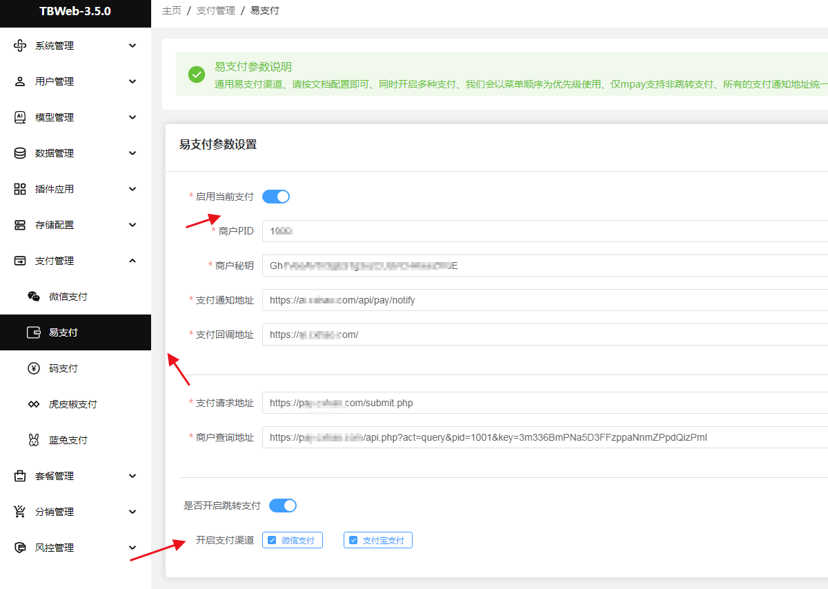The height and width of the screenshot is (589, 828).
Task: Click the 插件应用 grid icon
Action: 20,189
